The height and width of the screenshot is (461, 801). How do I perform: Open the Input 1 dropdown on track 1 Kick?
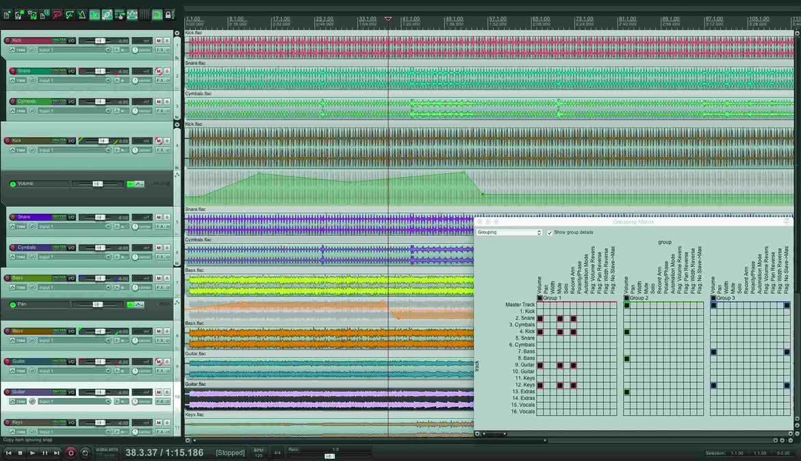(x=75, y=50)
